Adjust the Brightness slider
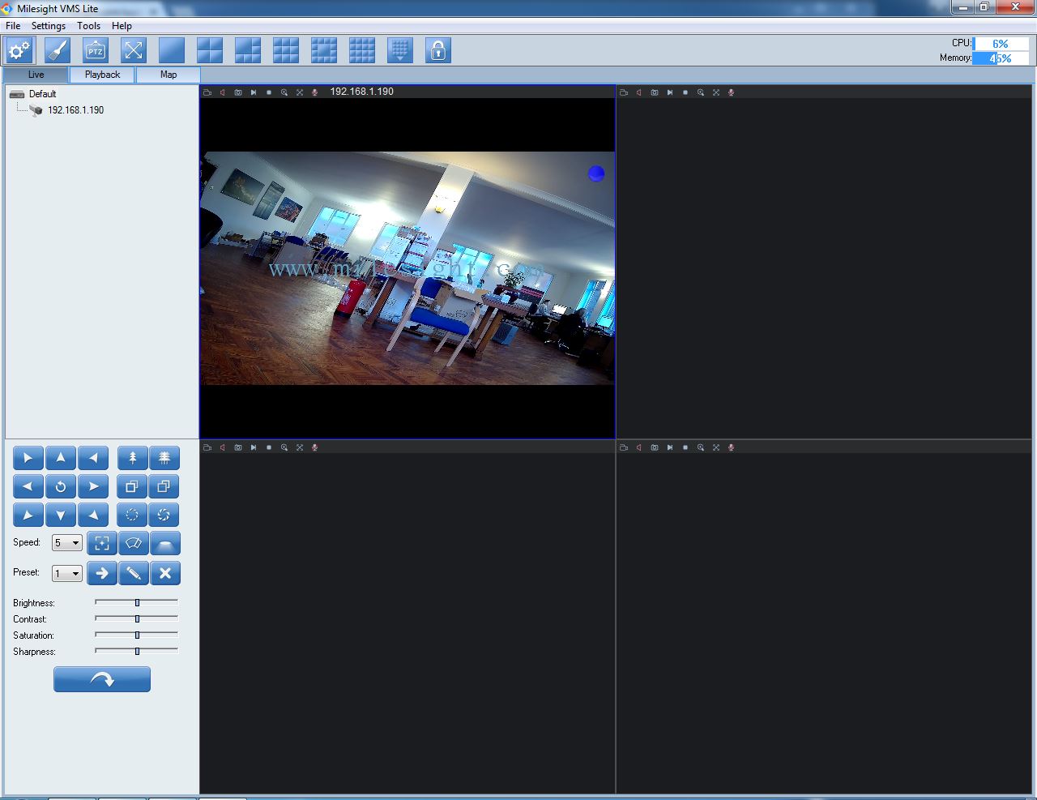The height and width of the screenshot is (800, 1037). [135, 602]
